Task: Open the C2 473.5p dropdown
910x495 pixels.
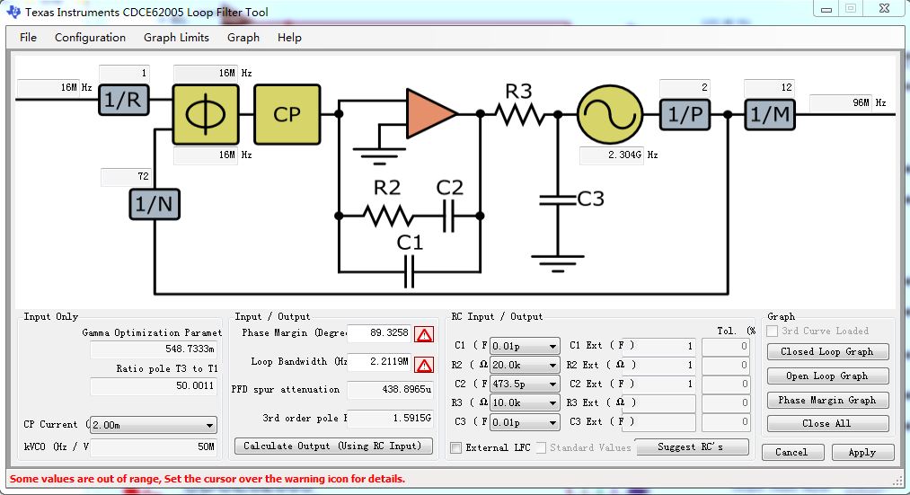Action: tap(525, 385)
